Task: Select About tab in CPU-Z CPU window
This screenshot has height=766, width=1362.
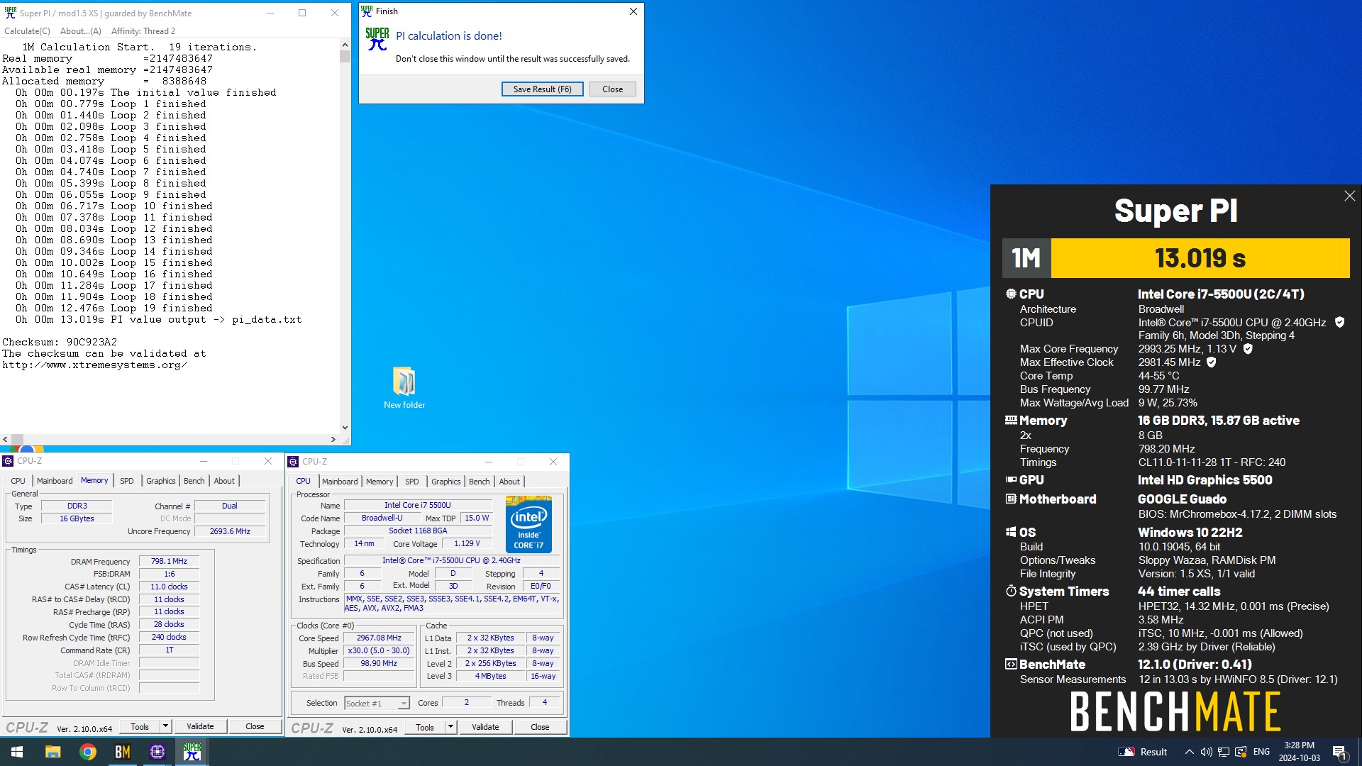Action: click(509, 482)
